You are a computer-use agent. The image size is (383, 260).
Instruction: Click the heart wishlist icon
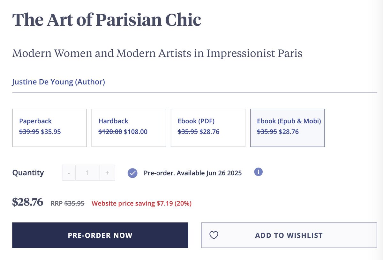[x=214, y=235]
